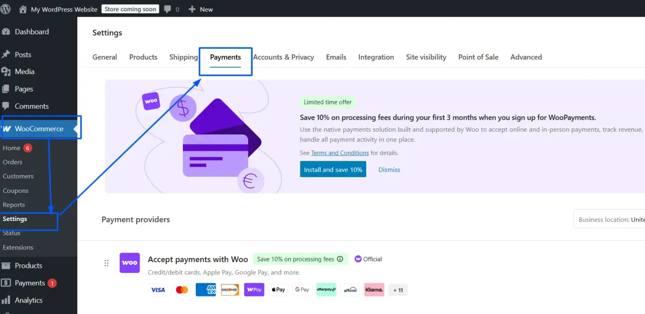Open the Emails settings tab

[x=336, y=57]
